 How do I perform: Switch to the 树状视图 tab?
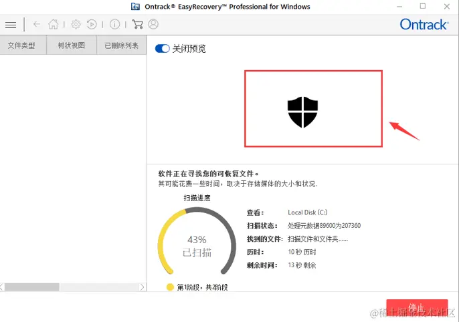(x=72, y=45)
